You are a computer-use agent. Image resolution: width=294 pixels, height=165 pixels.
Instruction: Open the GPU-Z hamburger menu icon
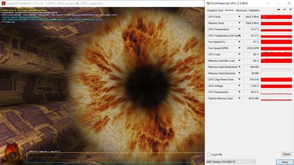pyautogui.click(x=290, y=10)
